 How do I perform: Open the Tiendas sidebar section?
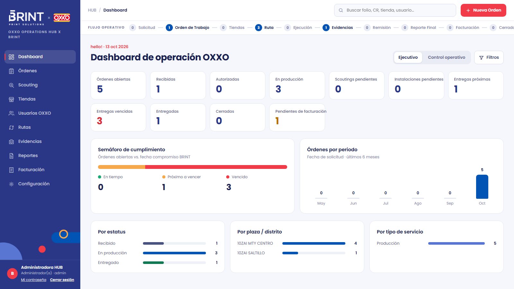[40, 99]
